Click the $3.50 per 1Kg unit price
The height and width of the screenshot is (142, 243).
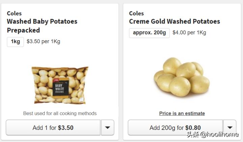pos(43,42)
